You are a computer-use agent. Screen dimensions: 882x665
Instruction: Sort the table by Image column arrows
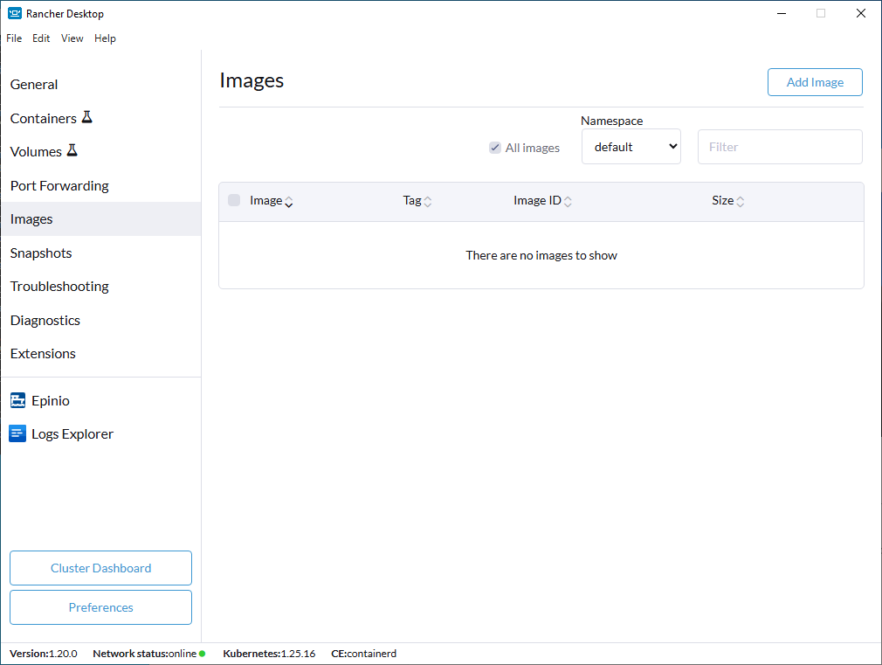click(289, 202)
